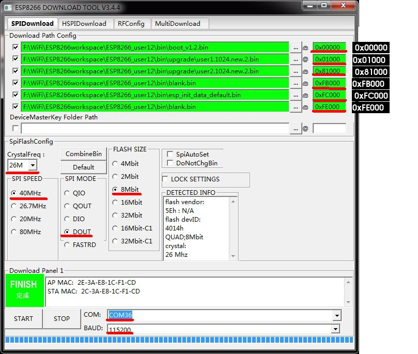Click the empty DeviceMasterKey address field
Viewport: 418px width, 354px height.
329,128
